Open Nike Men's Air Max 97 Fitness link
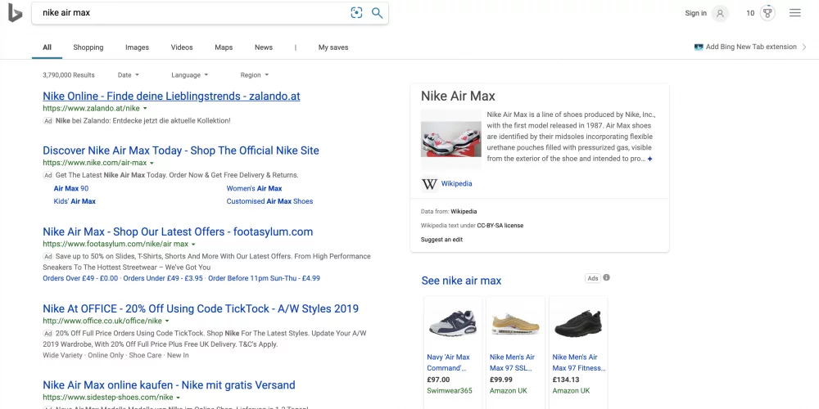Image resolution: width=819 pixels, height=409 pixels. click(x=579, y=362)
